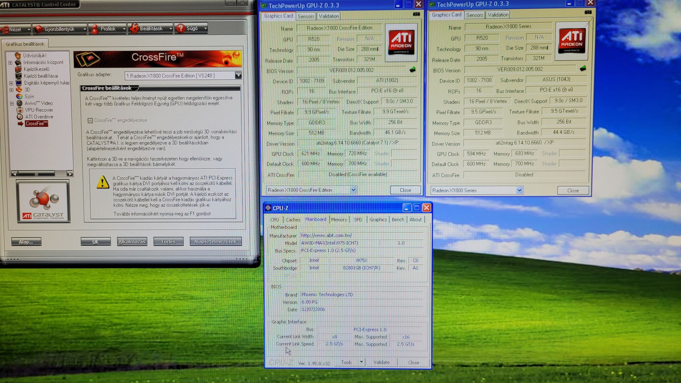Expand the Avivo Video tree node
This screenshot has width=681, height=383.
[12, 104]
